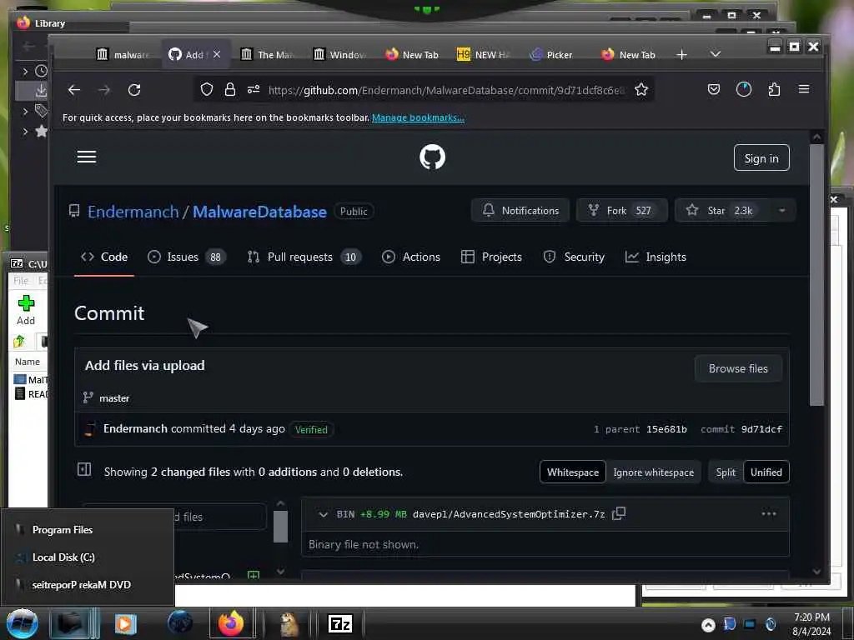Open the media player taskbar icon
Image resolution: width=854 pixels, height=640 pixels.
125,623
